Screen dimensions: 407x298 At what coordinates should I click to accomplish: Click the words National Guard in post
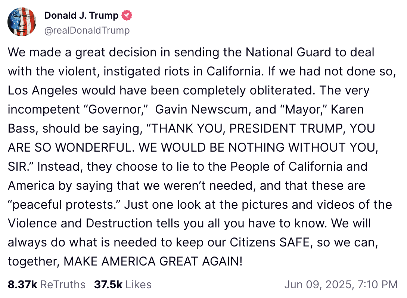tap(288, 52)
